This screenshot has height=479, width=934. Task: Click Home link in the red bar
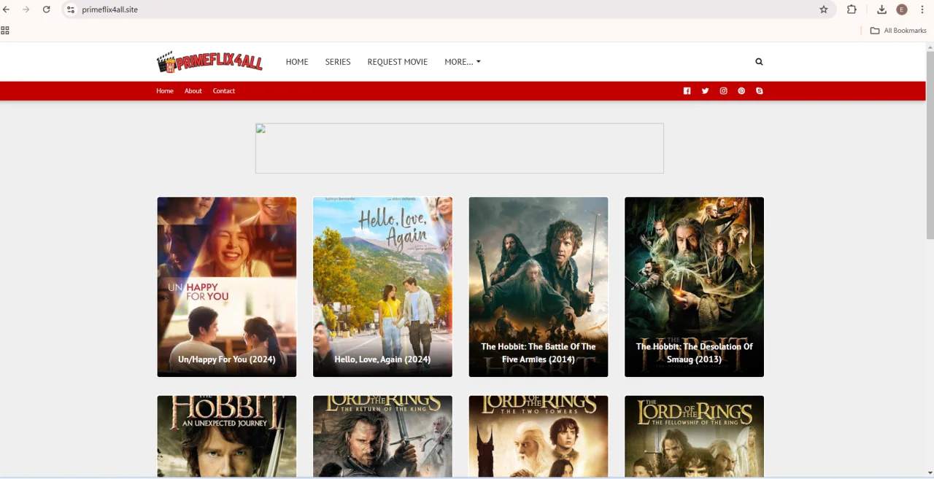tap(165, 91)
